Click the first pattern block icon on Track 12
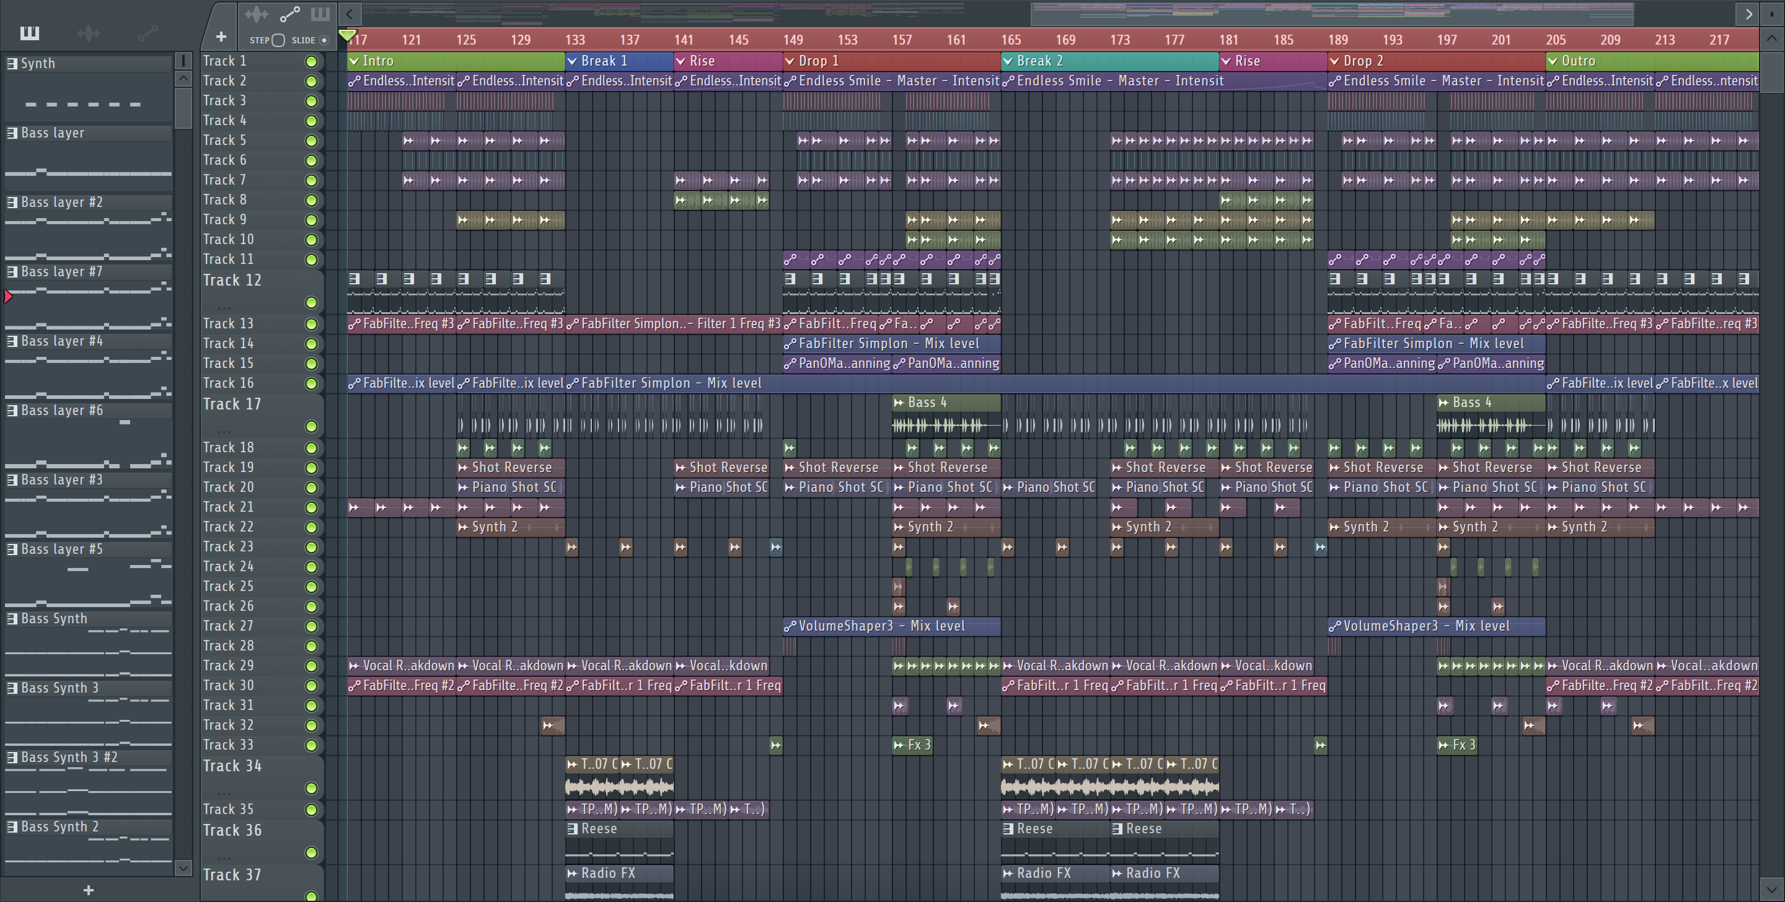Screen dimensions: 1785x902 pos(354,279)
